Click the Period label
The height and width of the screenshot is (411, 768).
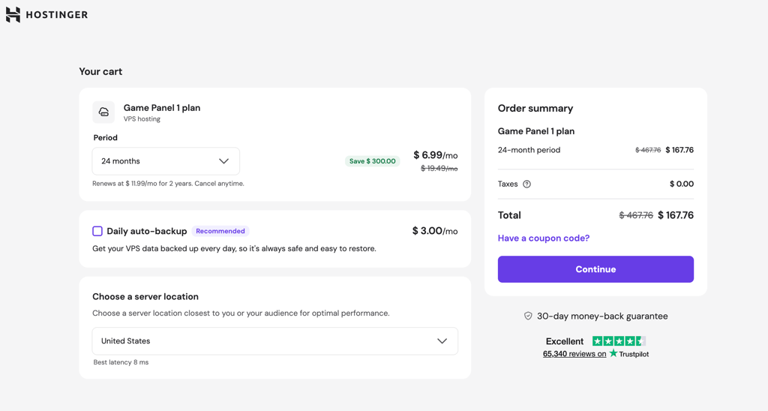[x=105, y=138]
